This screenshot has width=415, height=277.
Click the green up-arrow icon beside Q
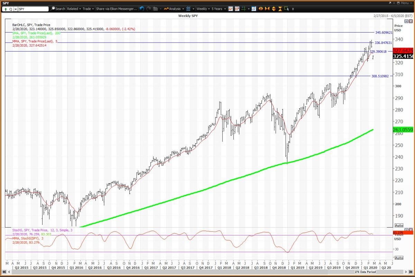pos(6,9)
